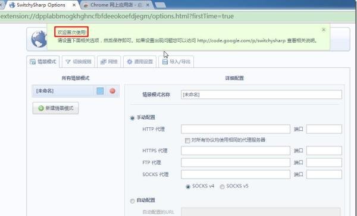Viewport: 357px width, 216px height.
Task: Close the Chrome 网上应用店 browser tab
Action: [148, 5]
